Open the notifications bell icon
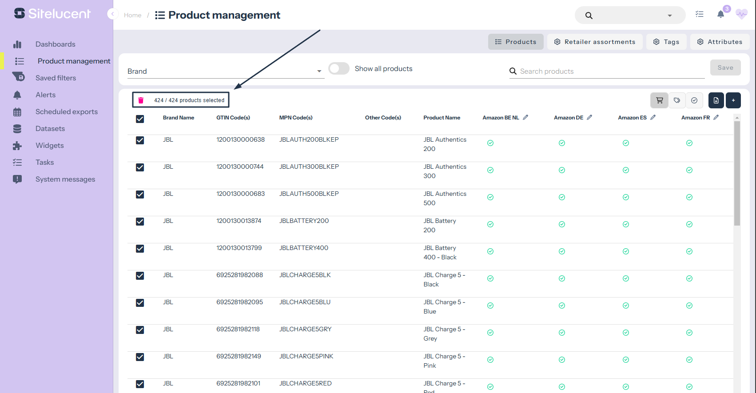The height and width of the screenshot is (393, 756). pyautogui.click(x=720, y=15)
